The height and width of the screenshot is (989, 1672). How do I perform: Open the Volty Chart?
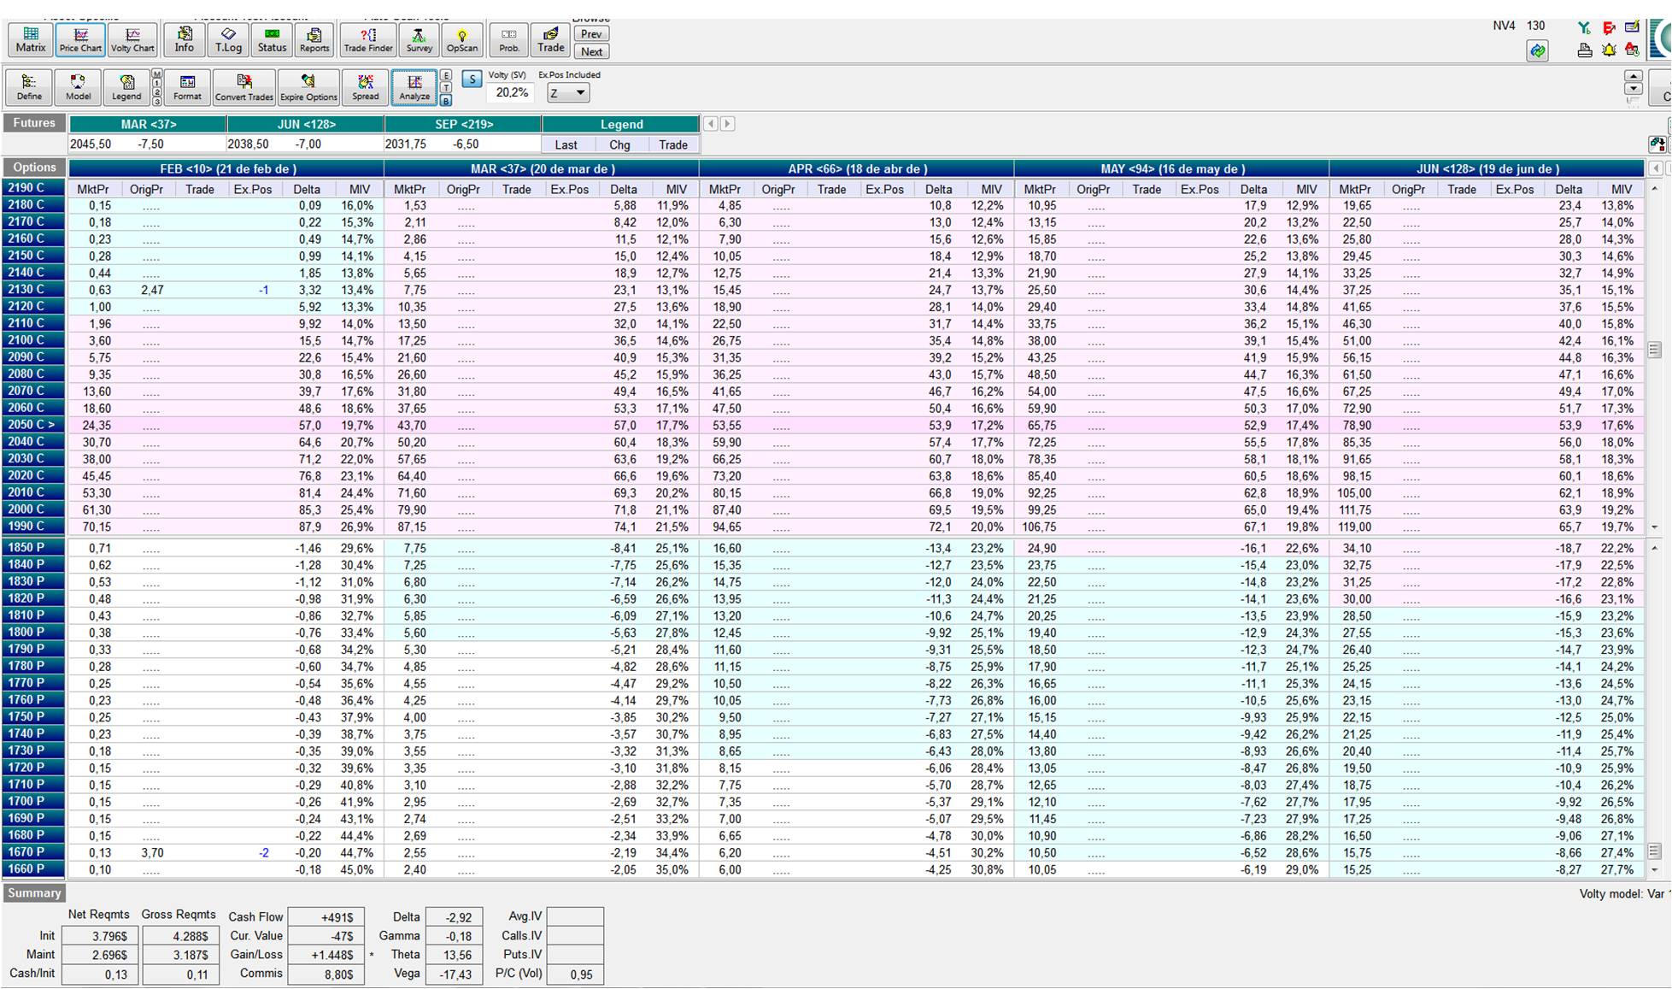[132, 39]
